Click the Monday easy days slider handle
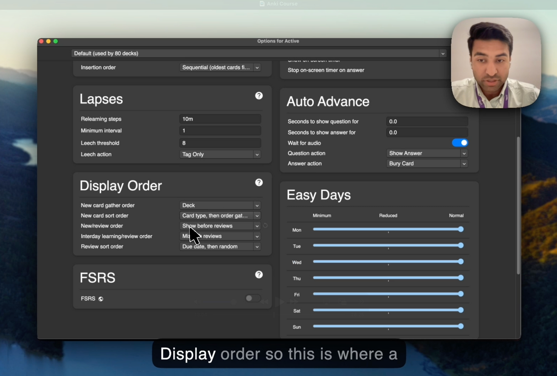This screenshot has width=557, height=376. [461, 229]
